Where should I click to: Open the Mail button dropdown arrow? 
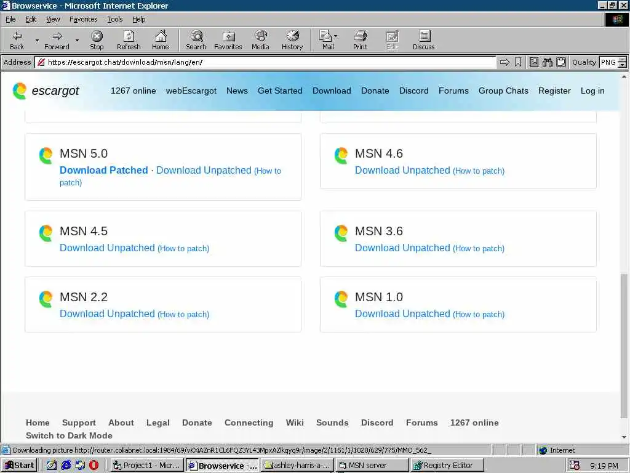coord(335,36)
